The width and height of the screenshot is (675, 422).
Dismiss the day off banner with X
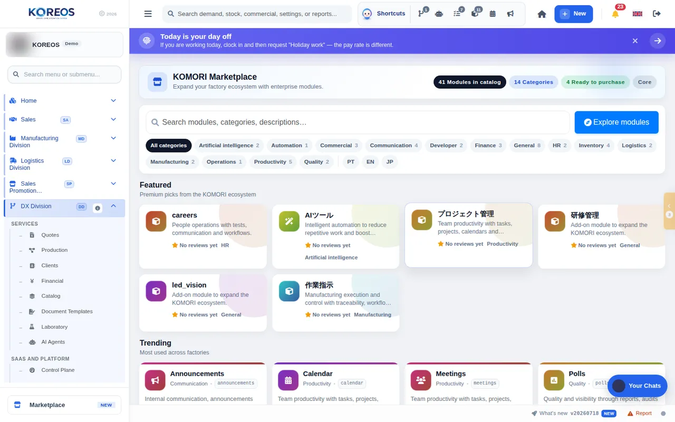(x=635, y=41)
